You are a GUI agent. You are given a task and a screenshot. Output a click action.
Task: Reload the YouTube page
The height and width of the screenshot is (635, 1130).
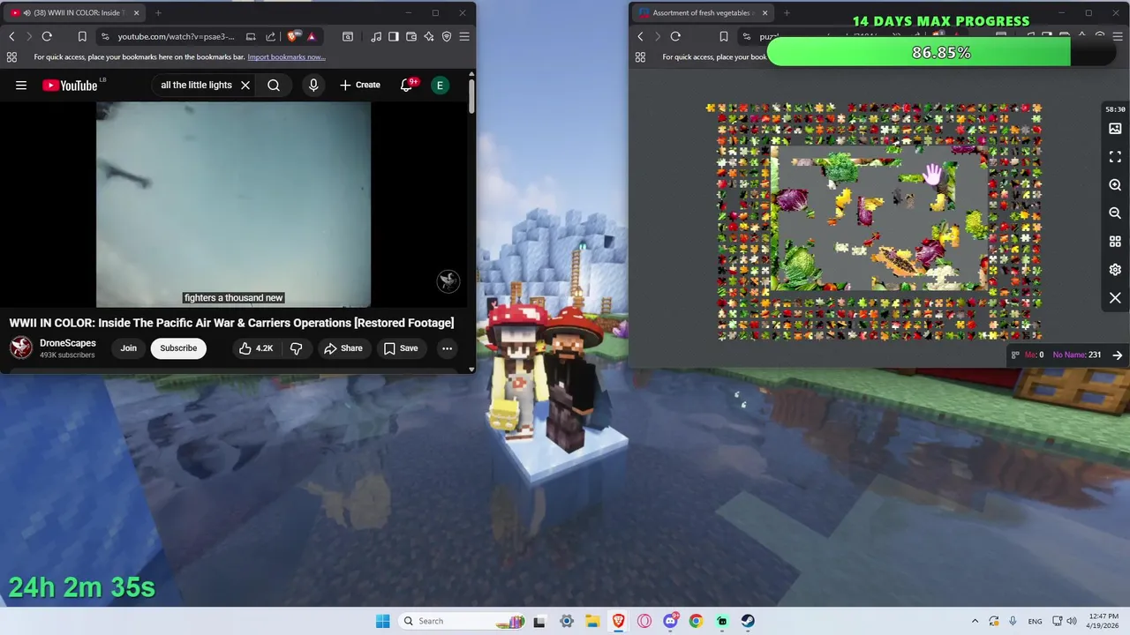click(x=47, y=36)
